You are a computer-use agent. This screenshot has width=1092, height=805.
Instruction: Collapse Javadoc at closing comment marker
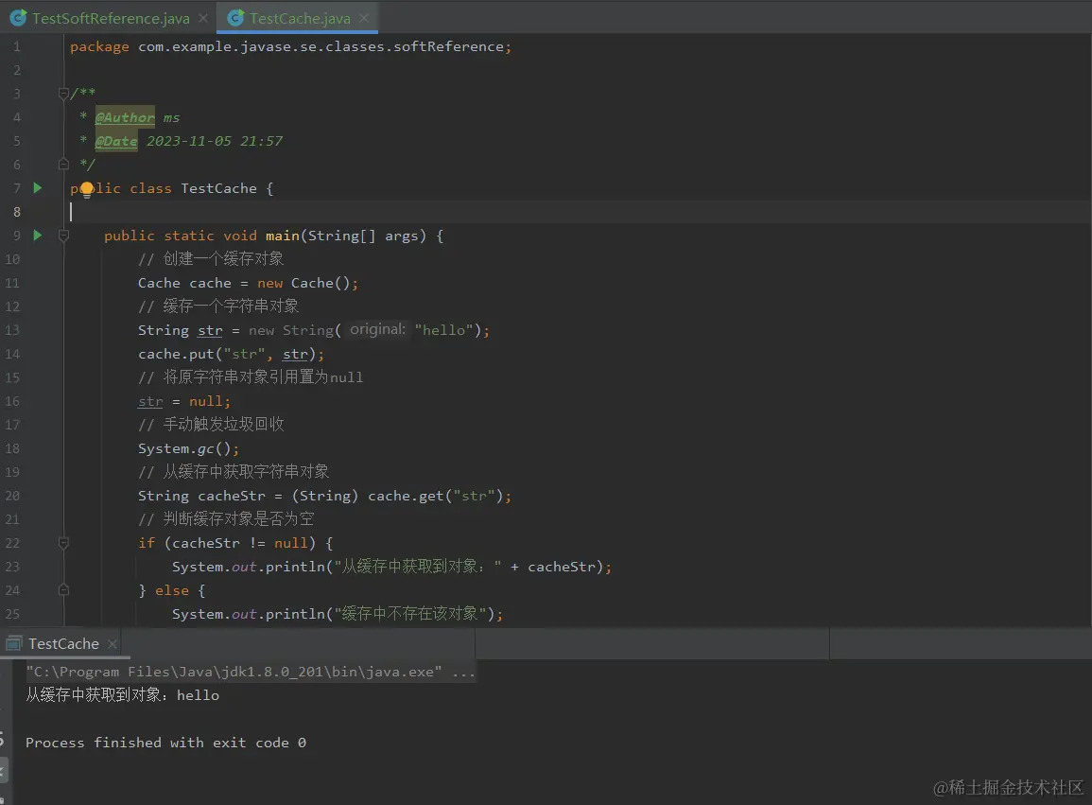63,165
